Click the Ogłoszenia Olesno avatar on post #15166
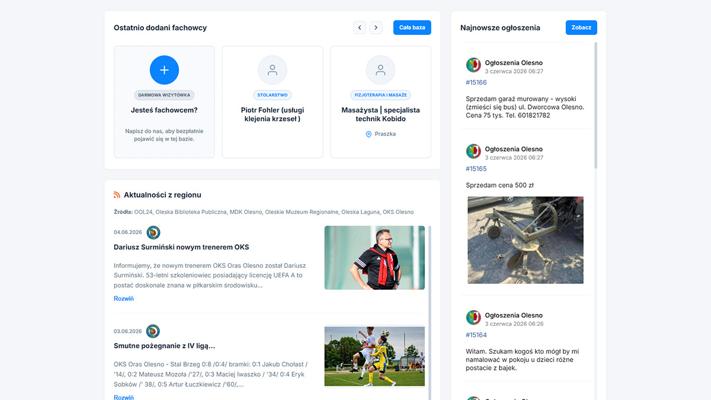This screenshot has height=400, width=711. tap(473, 65)
